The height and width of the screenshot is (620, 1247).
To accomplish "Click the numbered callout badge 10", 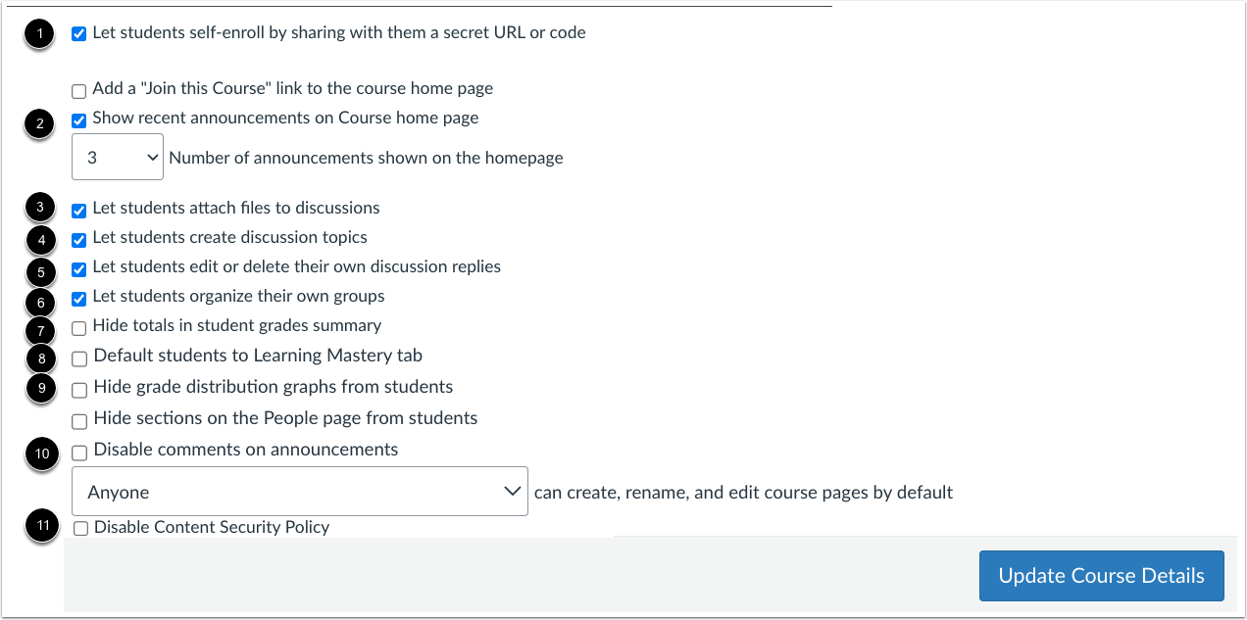I will click(41, 454).
